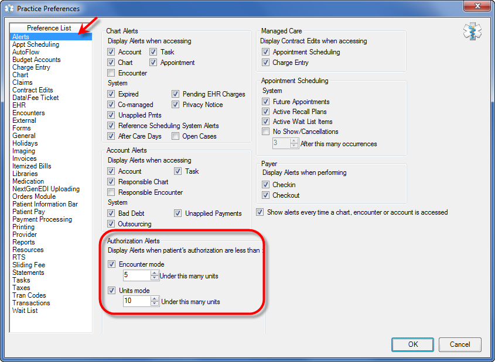Viewport: 495px width, 362px height.
Task: Close the Practice Preferences dialog
Action: point(477,6)
